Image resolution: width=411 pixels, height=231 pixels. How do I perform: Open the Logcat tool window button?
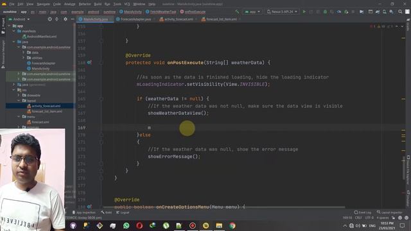click(123, 212)
